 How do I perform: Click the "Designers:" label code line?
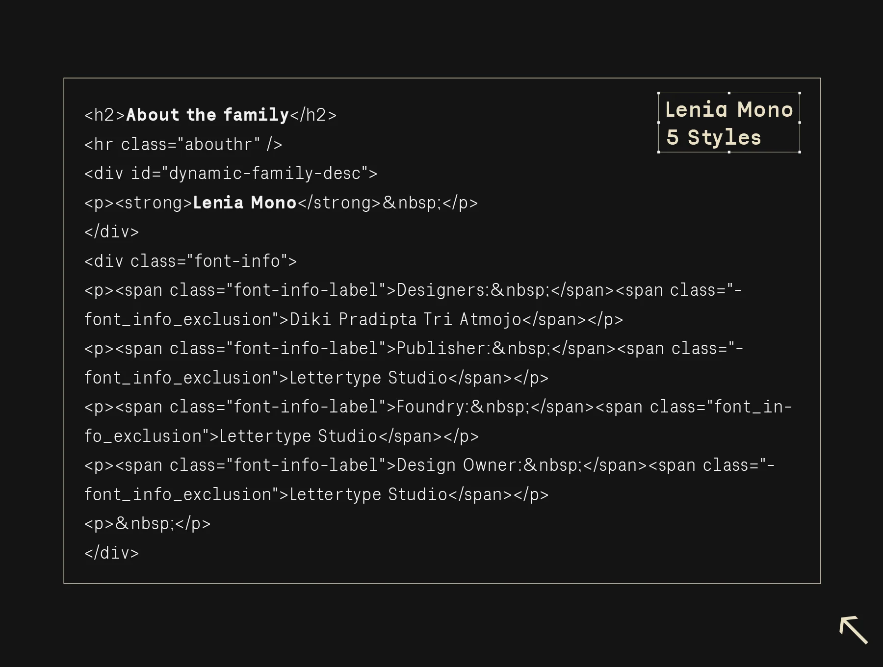[413, 290]
